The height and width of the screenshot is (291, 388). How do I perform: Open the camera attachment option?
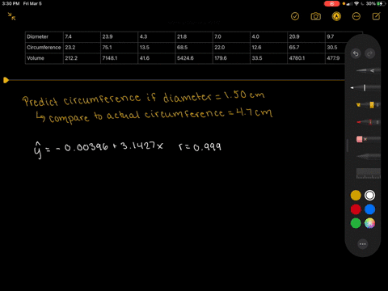point(316,16)
